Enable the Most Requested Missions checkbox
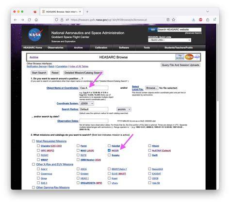Viewport: 230px width, 204px height. pos(33,141)
